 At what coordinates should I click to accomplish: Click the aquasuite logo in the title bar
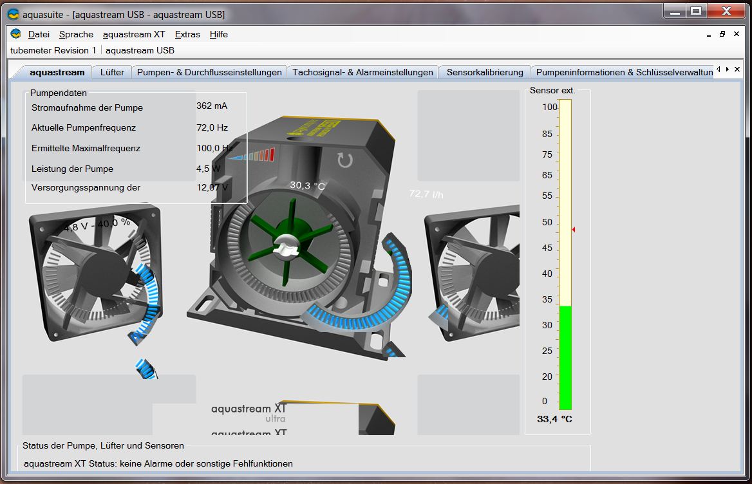13,14
